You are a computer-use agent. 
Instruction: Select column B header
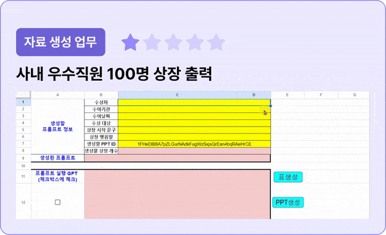coord(101,95)
